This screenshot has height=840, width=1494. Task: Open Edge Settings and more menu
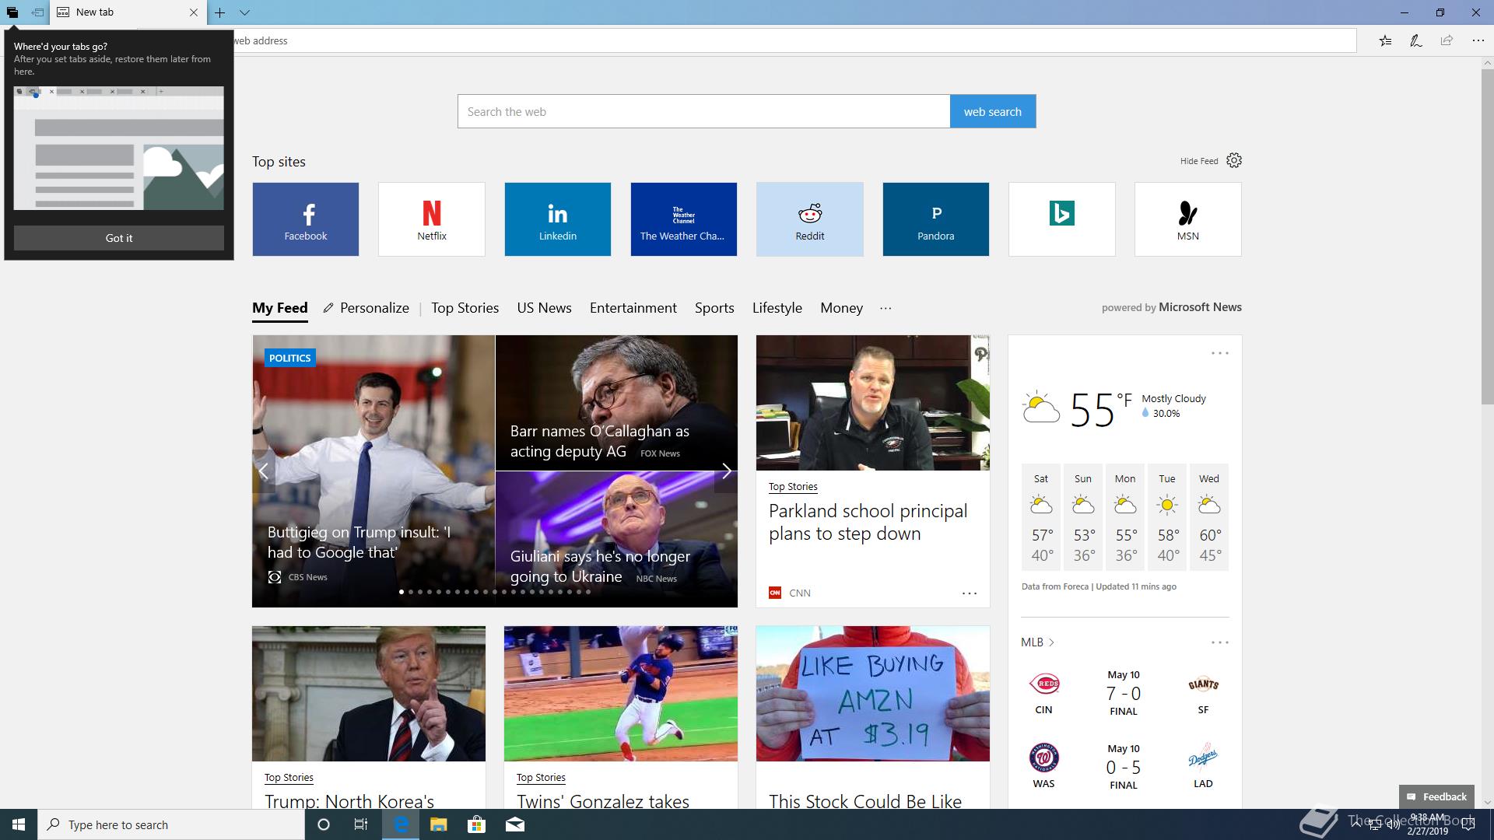(x=1478, y=40)
